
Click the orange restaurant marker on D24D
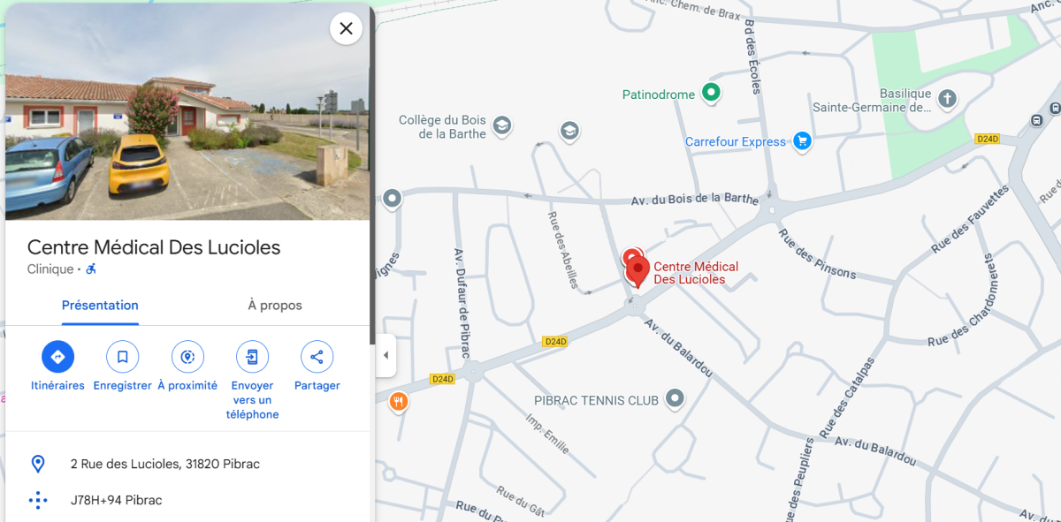pyautogui.click(x=399, y=401)
